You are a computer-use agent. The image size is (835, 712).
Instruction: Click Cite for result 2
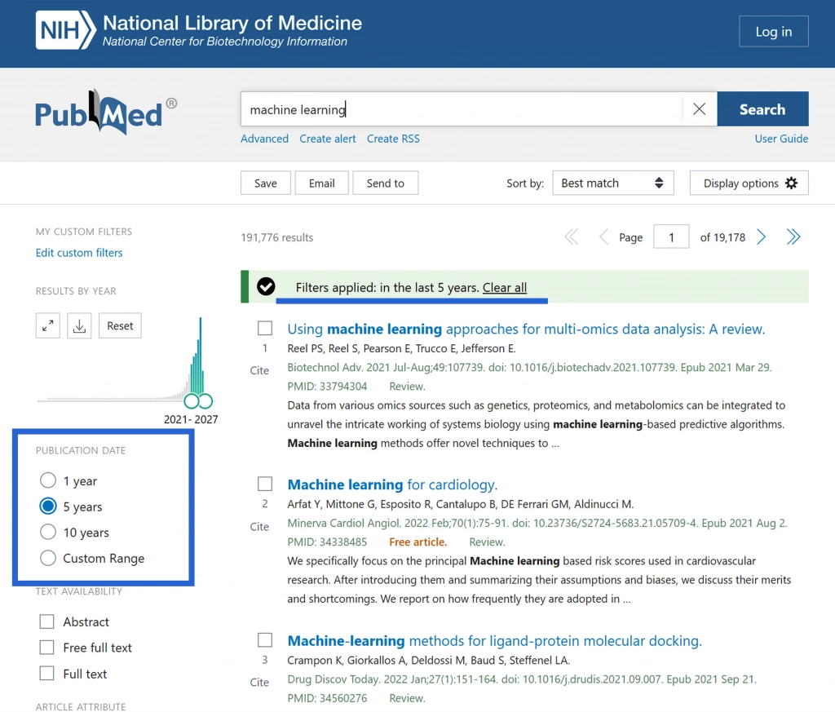tap(259, 526)
